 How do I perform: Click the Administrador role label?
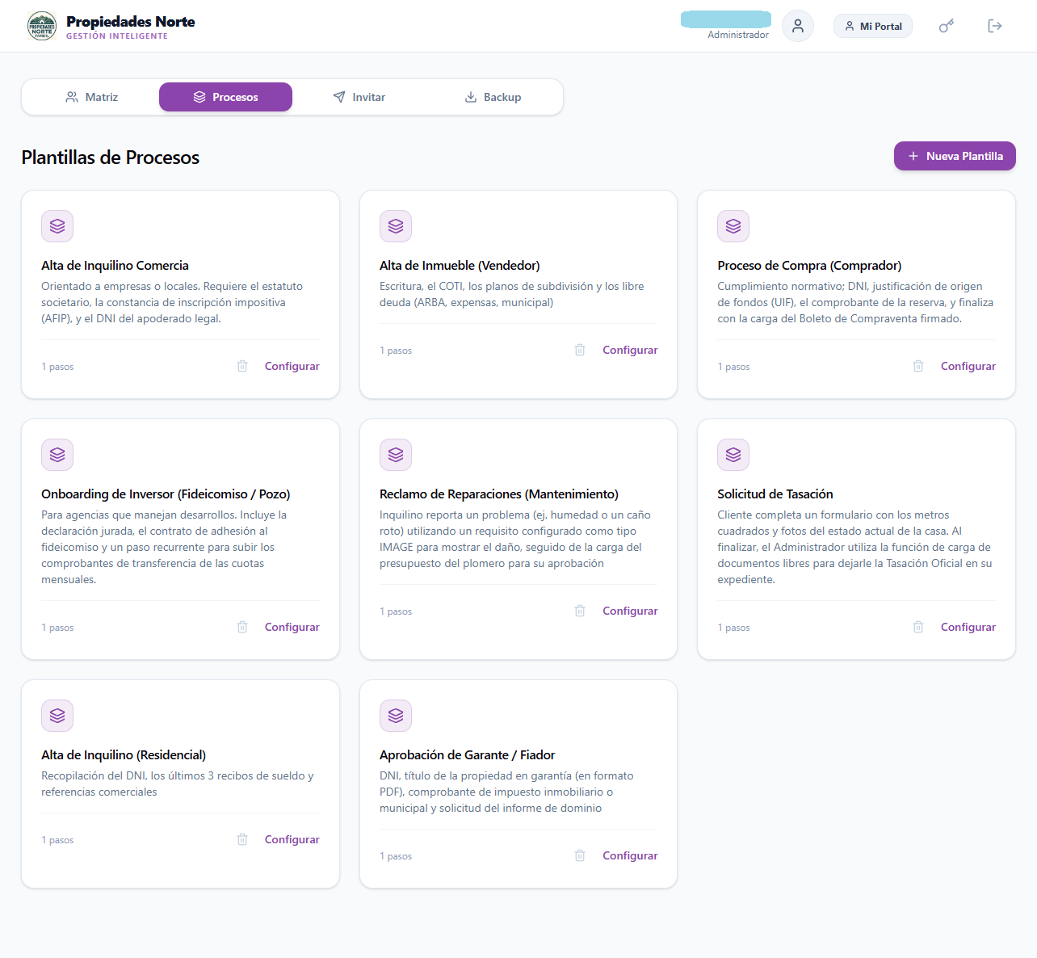[738, 35]
